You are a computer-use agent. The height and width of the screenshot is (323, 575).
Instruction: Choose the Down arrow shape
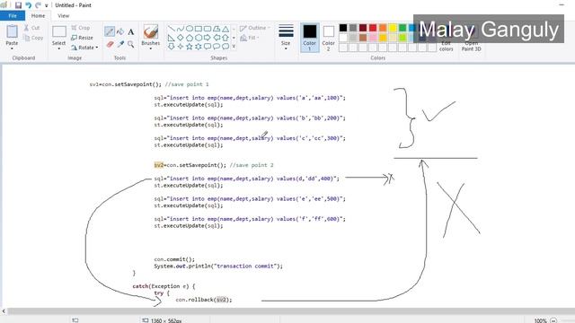coord(172,47)
